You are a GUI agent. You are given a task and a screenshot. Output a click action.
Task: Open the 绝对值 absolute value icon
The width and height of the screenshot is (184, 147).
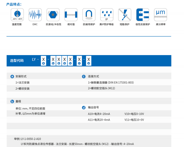pos(71,15)
